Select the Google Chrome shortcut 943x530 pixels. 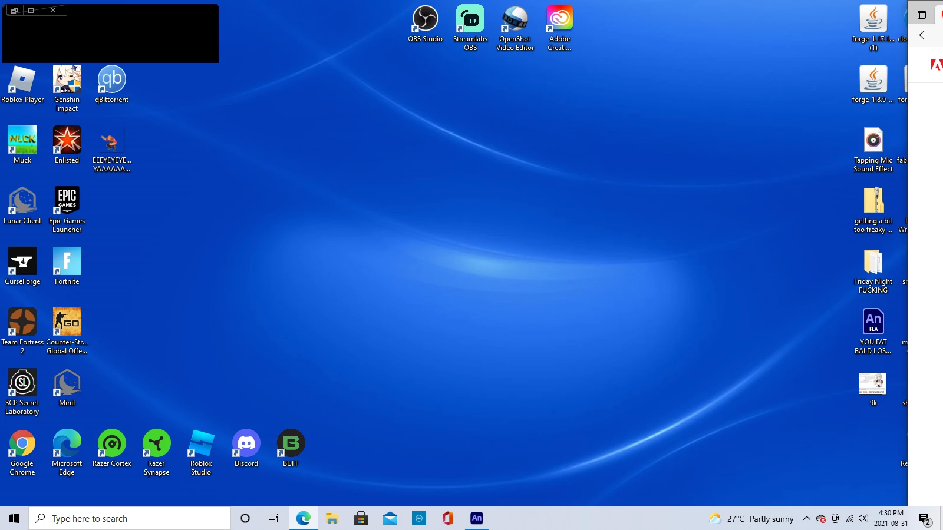point(22,452)
